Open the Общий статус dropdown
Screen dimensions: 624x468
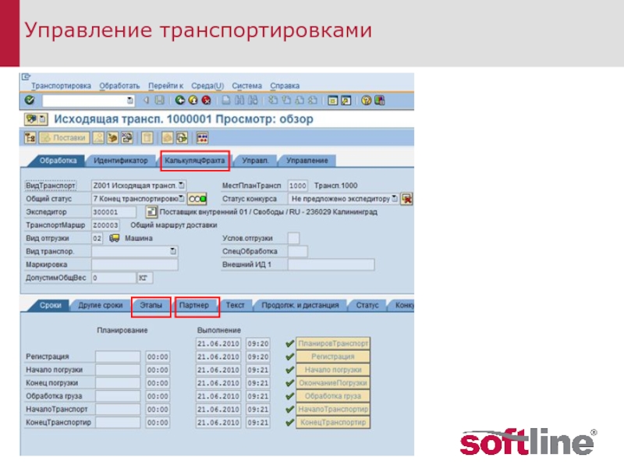tap(182, 198)
